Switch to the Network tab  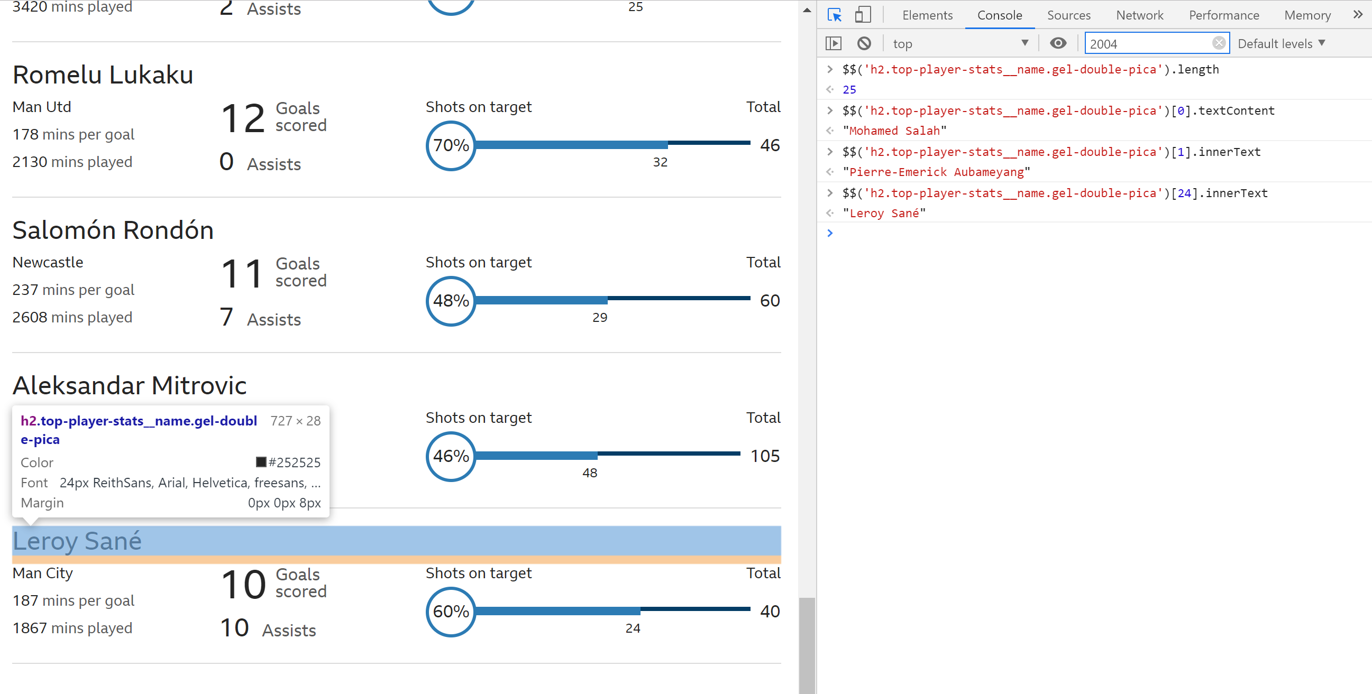[x=1139, y=15]
